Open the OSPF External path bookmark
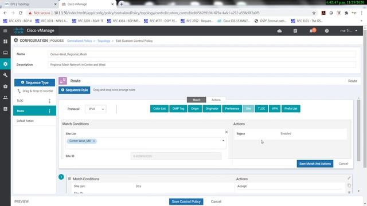This screenshot has width=367, height=206. (270, 21)
